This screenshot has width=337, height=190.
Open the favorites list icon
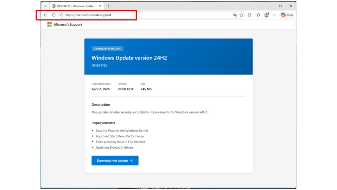[259, 15]
